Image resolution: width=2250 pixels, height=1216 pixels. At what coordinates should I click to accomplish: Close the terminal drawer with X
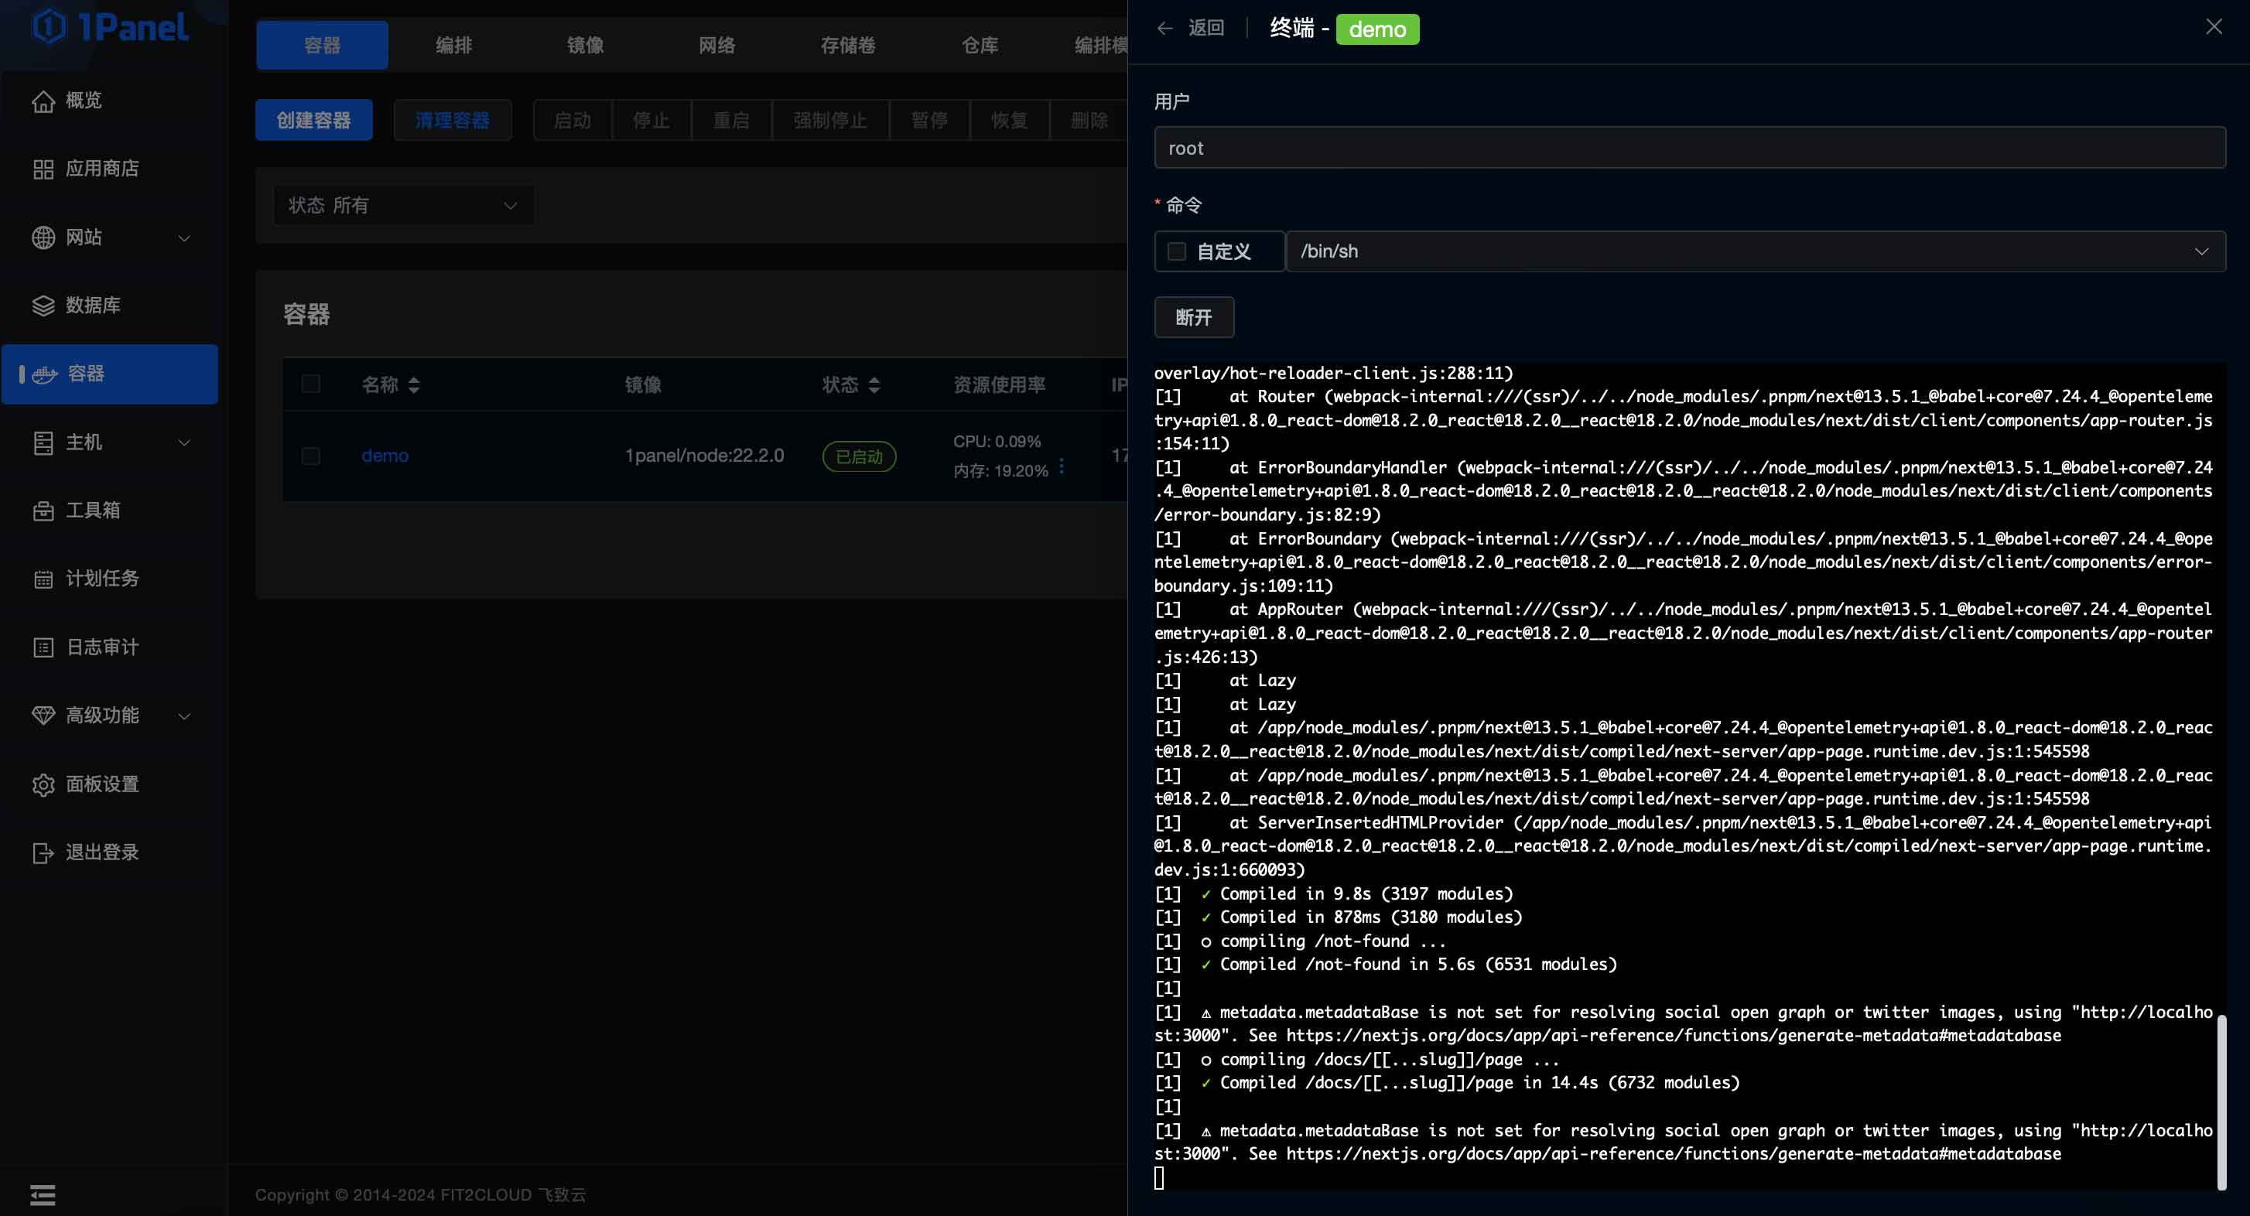(2214, 27)
